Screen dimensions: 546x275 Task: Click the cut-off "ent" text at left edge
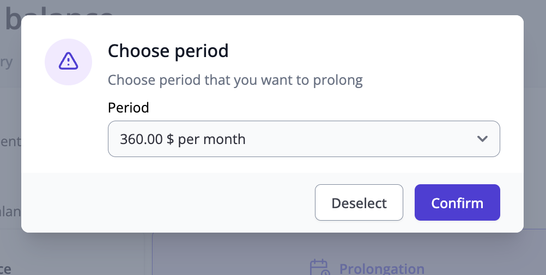point(11,142)
